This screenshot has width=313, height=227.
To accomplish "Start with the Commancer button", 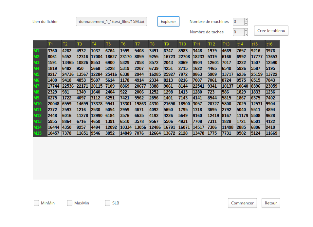I will click(242, 203).
